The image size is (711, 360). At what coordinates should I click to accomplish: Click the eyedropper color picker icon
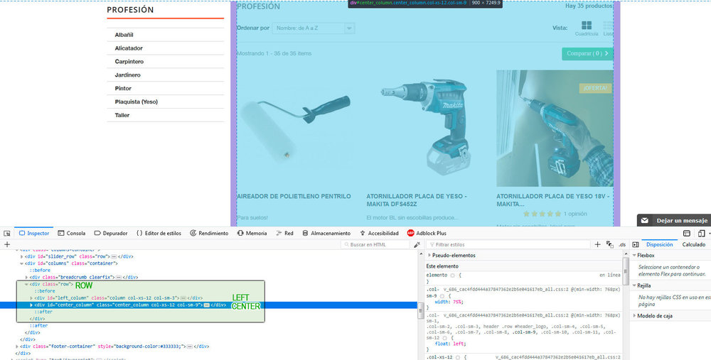[x=417, y=244]
